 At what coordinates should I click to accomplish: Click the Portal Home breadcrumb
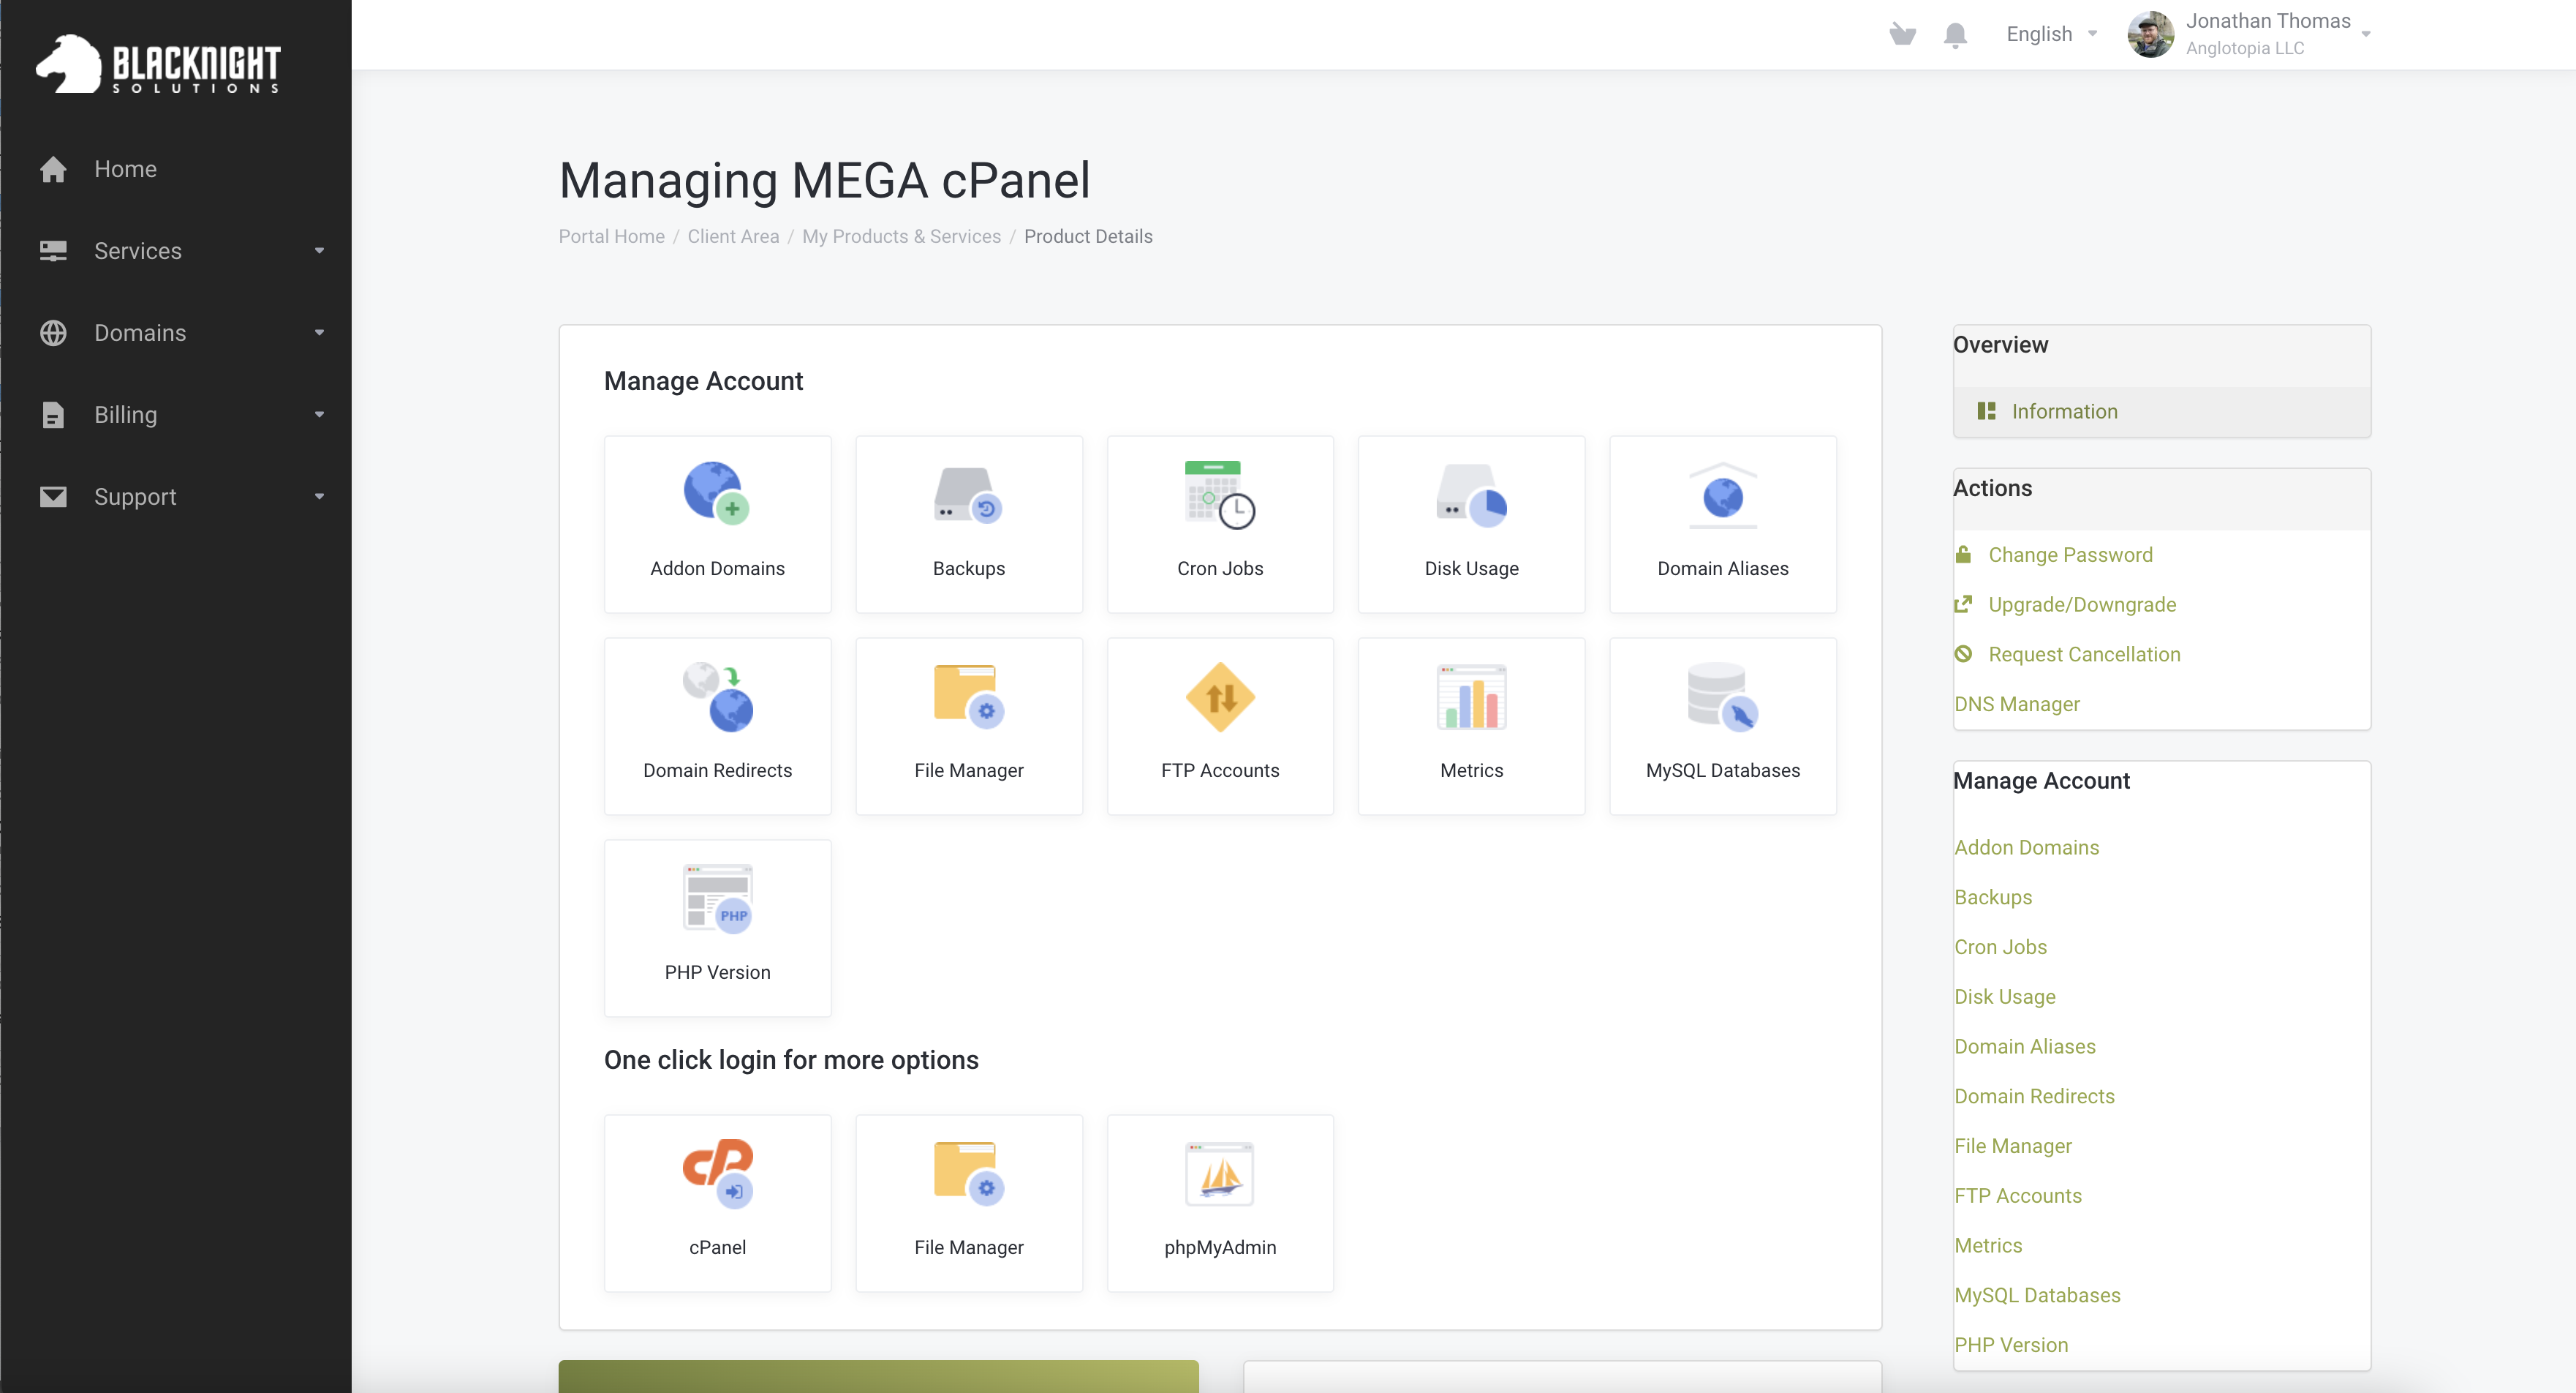coord(611,236)
